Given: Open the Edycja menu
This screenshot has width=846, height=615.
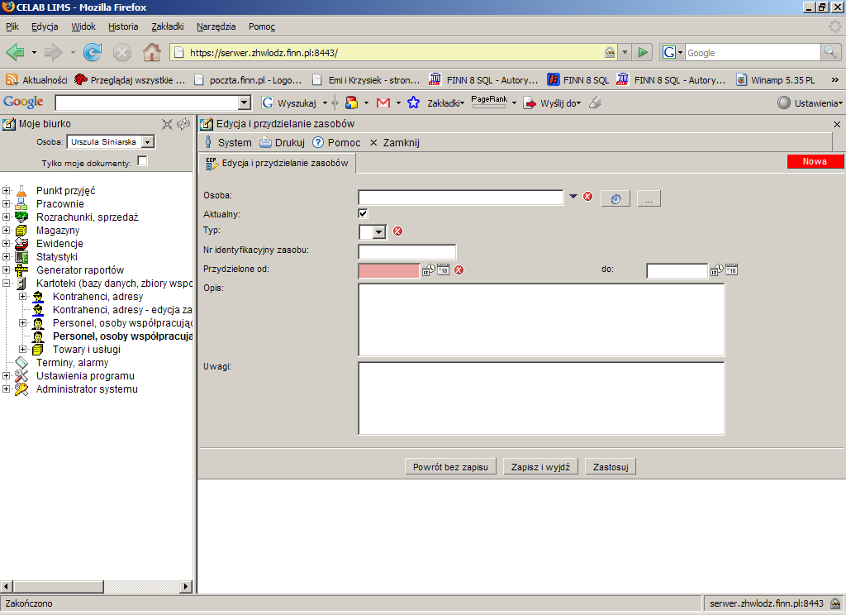Looking at the screenshot, I should [x=45, y=26].
